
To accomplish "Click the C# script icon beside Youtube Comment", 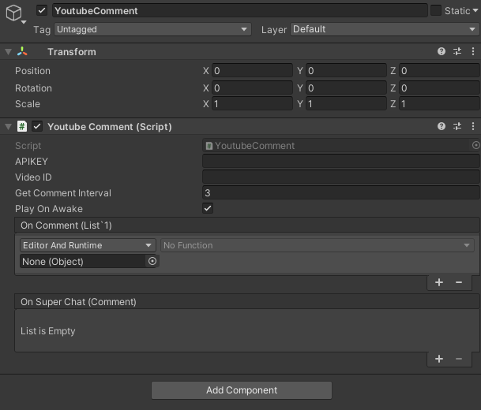I will (x=22, y=126).
